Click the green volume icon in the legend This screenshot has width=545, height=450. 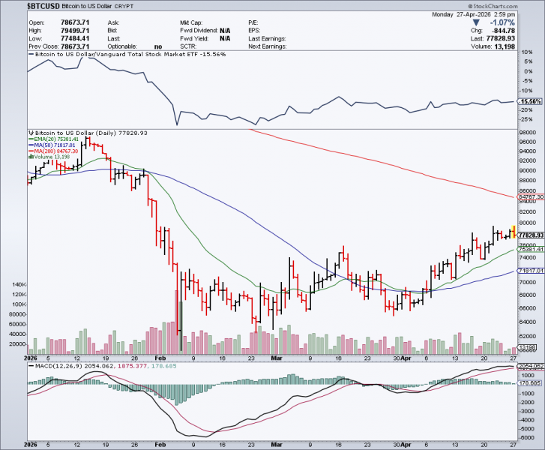point(31,157)
